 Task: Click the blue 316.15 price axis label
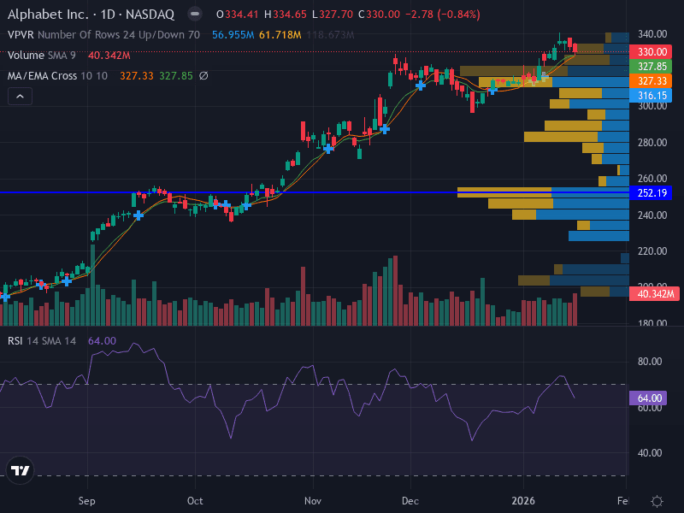pos(652,95)
